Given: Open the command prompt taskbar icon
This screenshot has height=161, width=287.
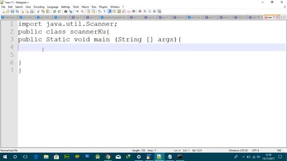Looking at the screenshot, I should (x=180, y=157).
